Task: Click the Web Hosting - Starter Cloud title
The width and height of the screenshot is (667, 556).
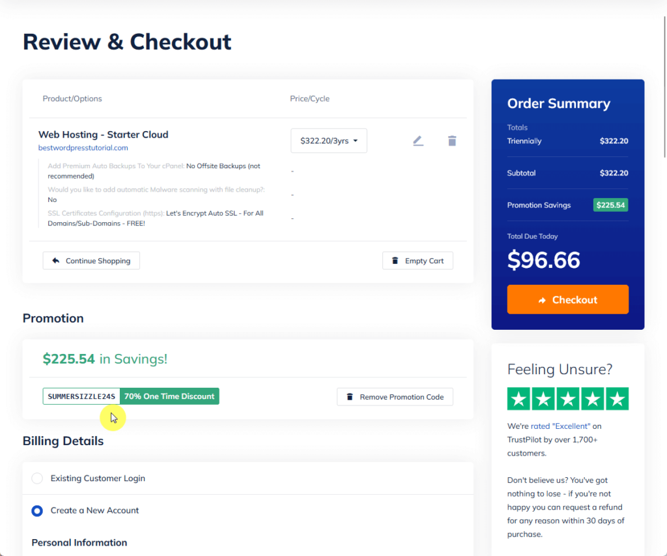Action: pyautogui.click(x=104, y=134)
